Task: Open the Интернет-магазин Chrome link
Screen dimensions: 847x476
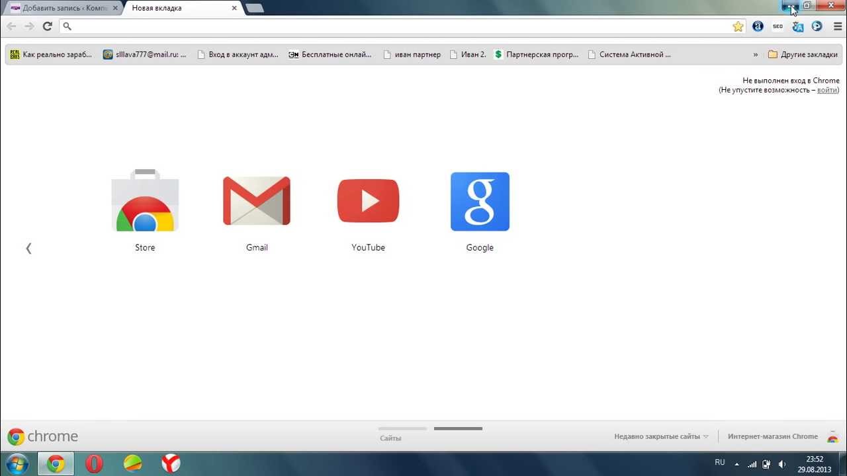Action: [773, 436]
